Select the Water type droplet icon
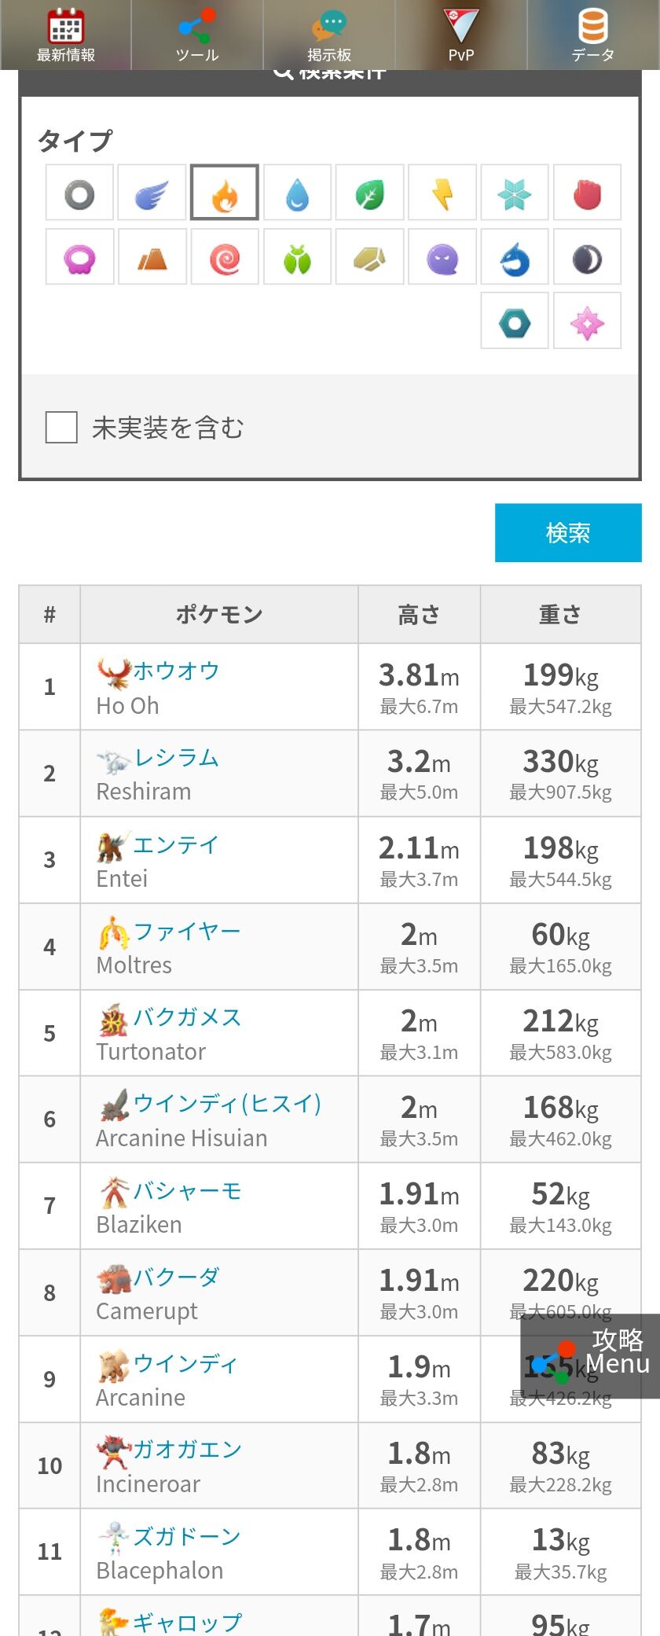Image resolution: width=660 pixels, height=1636 pixels. click(x=297, y=193)
